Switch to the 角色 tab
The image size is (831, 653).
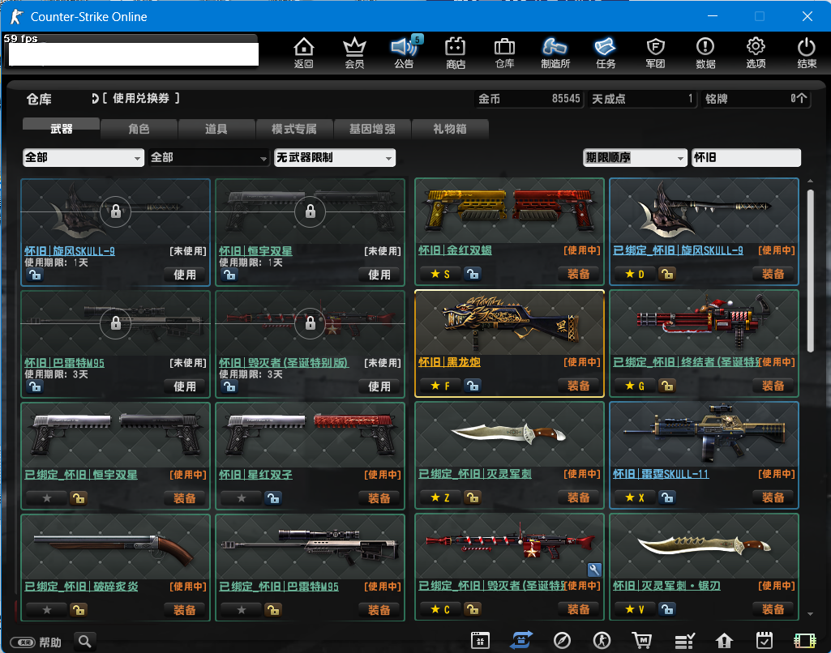pos(139,129)
